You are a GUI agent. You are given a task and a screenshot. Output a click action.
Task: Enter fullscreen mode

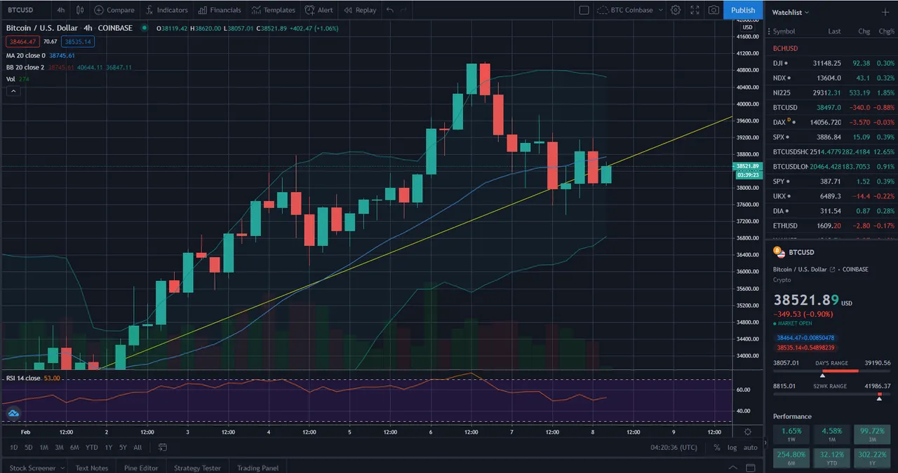(x=695, y=10)
